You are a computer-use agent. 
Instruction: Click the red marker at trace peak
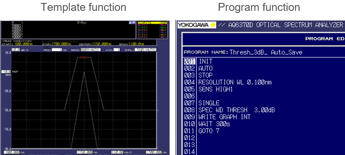click(84, 58)
